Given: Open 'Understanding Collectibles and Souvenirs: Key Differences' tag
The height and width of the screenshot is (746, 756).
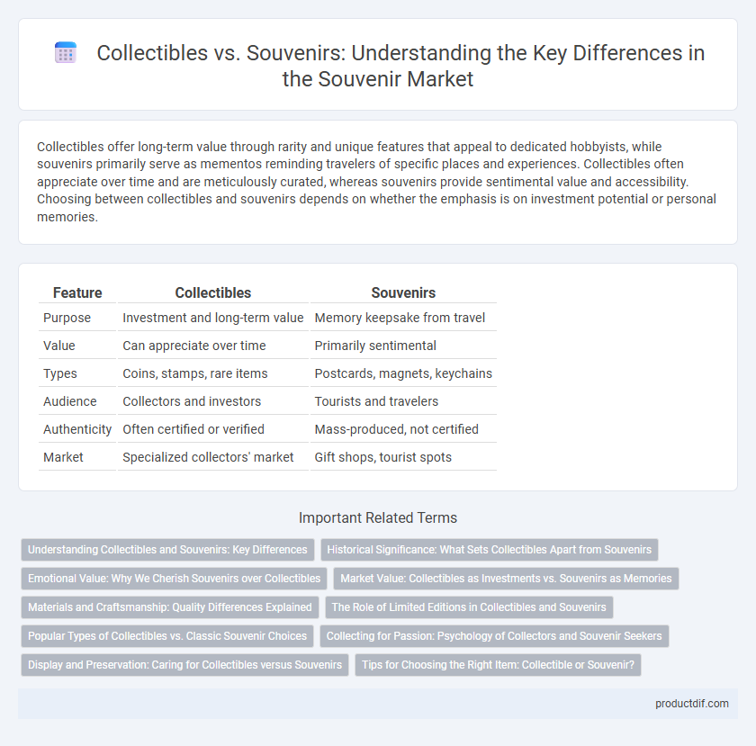Looking at the screenshot, I should coord(167,550).
